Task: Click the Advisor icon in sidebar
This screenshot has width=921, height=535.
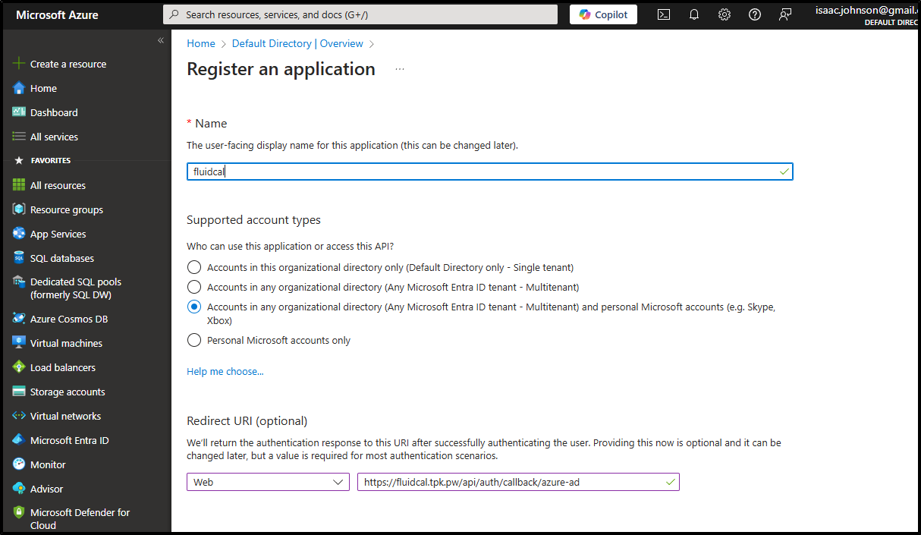Action: pyautogui.click(x=19, y=489)
